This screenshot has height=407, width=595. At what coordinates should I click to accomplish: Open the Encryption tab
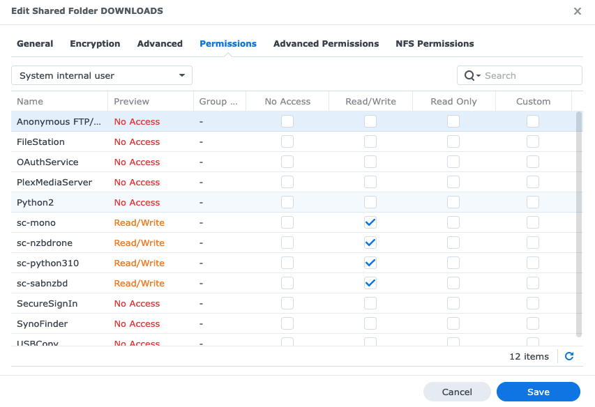tap(95, 43)
